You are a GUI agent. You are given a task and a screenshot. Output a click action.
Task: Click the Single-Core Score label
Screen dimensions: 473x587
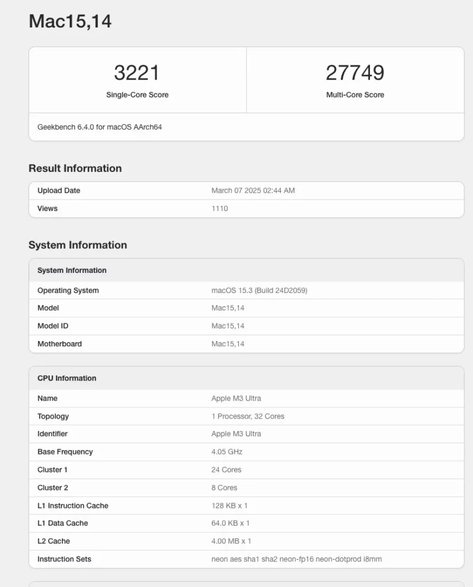click(x=137, y=95)
